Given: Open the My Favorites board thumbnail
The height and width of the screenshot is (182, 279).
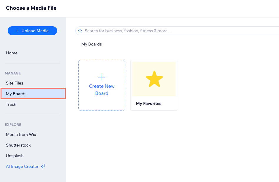Looking at the screenshot, I should tap(154, 79).
